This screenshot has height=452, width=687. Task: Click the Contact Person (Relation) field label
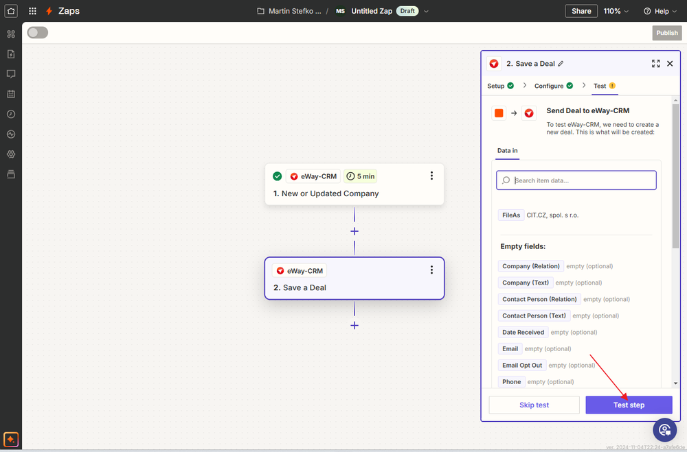539,299
